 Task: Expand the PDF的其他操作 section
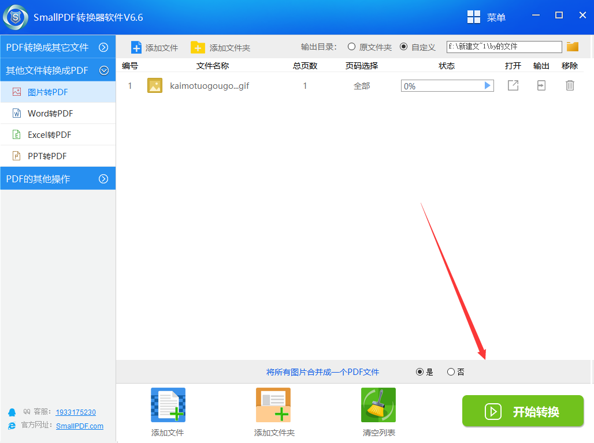click(x=103, y=179)
